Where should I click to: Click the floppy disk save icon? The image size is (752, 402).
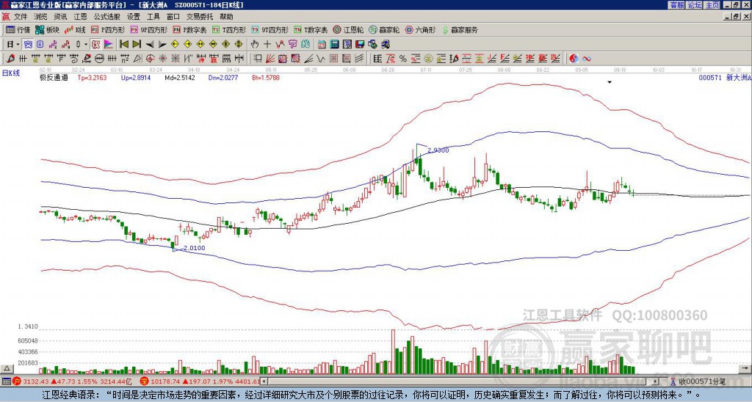click(x=360, y=45)
